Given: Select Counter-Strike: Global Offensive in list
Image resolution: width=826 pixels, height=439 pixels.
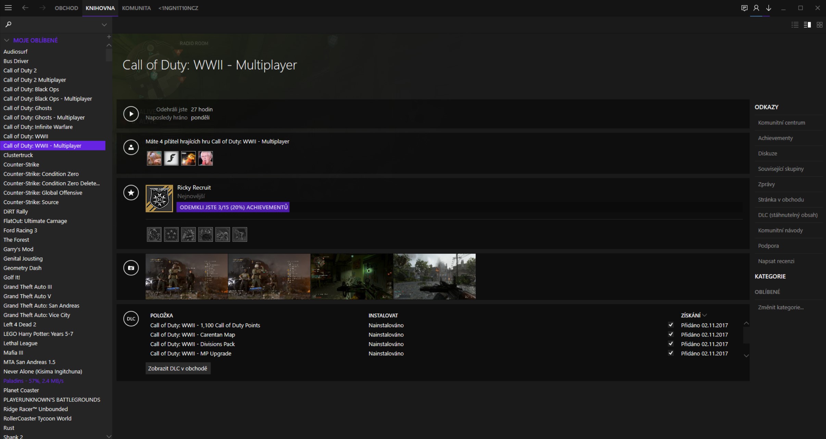Looking at the screenshot, I should (43, 192).
